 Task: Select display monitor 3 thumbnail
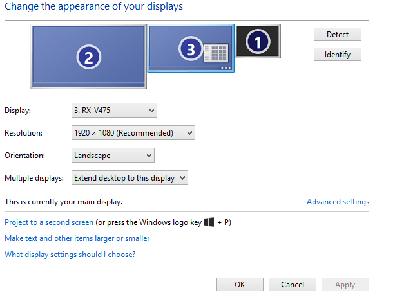click(191, 48)
